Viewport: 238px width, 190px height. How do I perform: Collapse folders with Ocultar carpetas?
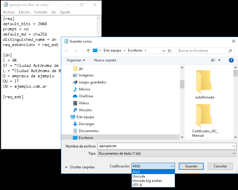(x=80, y=167)
